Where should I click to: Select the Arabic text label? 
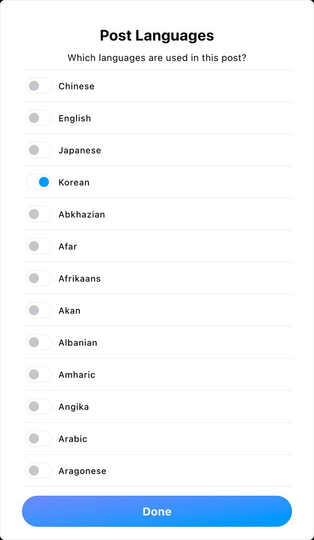[x=73, y=439]
